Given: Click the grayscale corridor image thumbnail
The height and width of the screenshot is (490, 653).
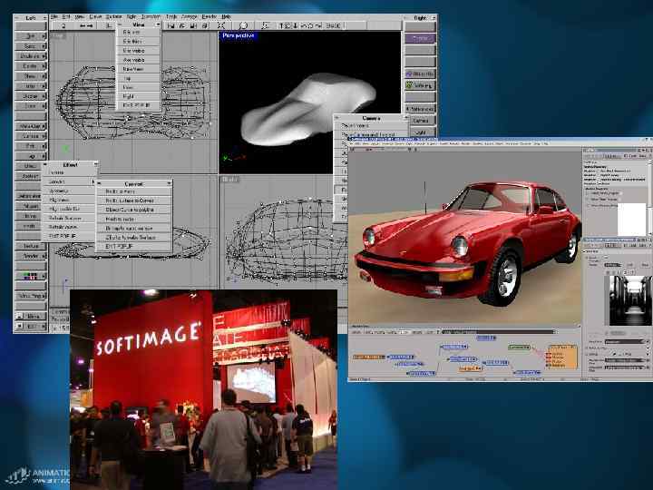Looking at the screenshot, I should click(x=630, y=300).
